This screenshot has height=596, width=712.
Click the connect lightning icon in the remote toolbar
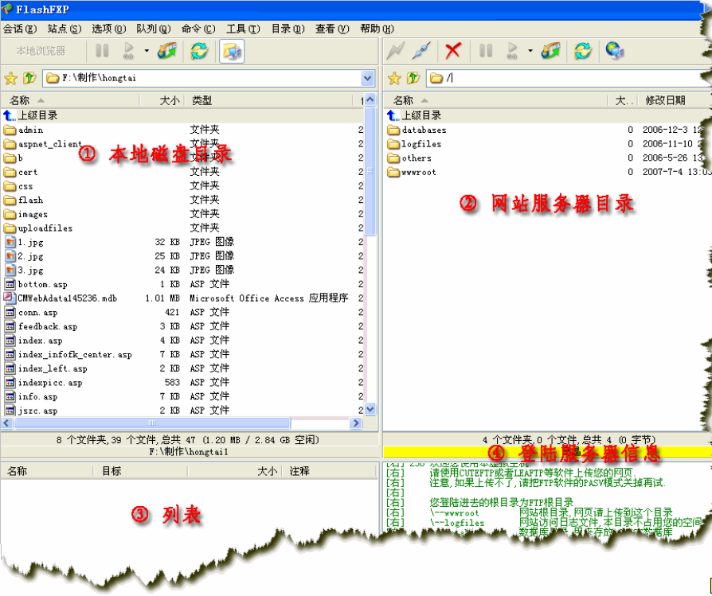[396, 52]
